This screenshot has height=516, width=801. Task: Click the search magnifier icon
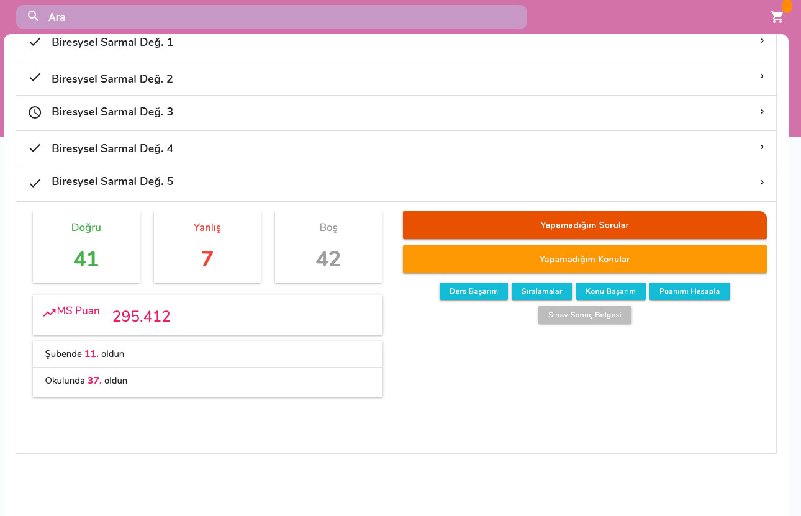point(34,17)
